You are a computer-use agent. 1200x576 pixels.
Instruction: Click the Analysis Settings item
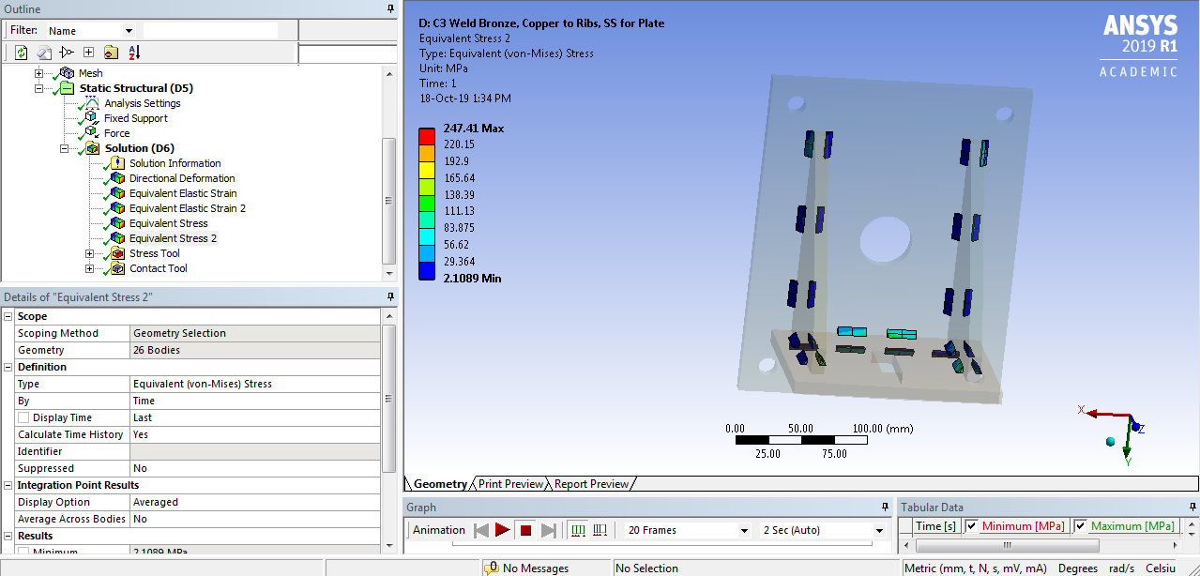click(143, 102)
